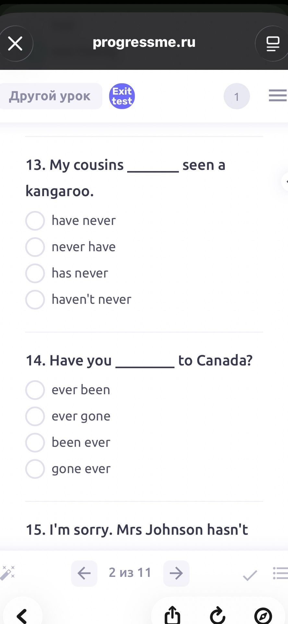Tap the magic wand icon
288x624 pixels.
coord(8,573)
